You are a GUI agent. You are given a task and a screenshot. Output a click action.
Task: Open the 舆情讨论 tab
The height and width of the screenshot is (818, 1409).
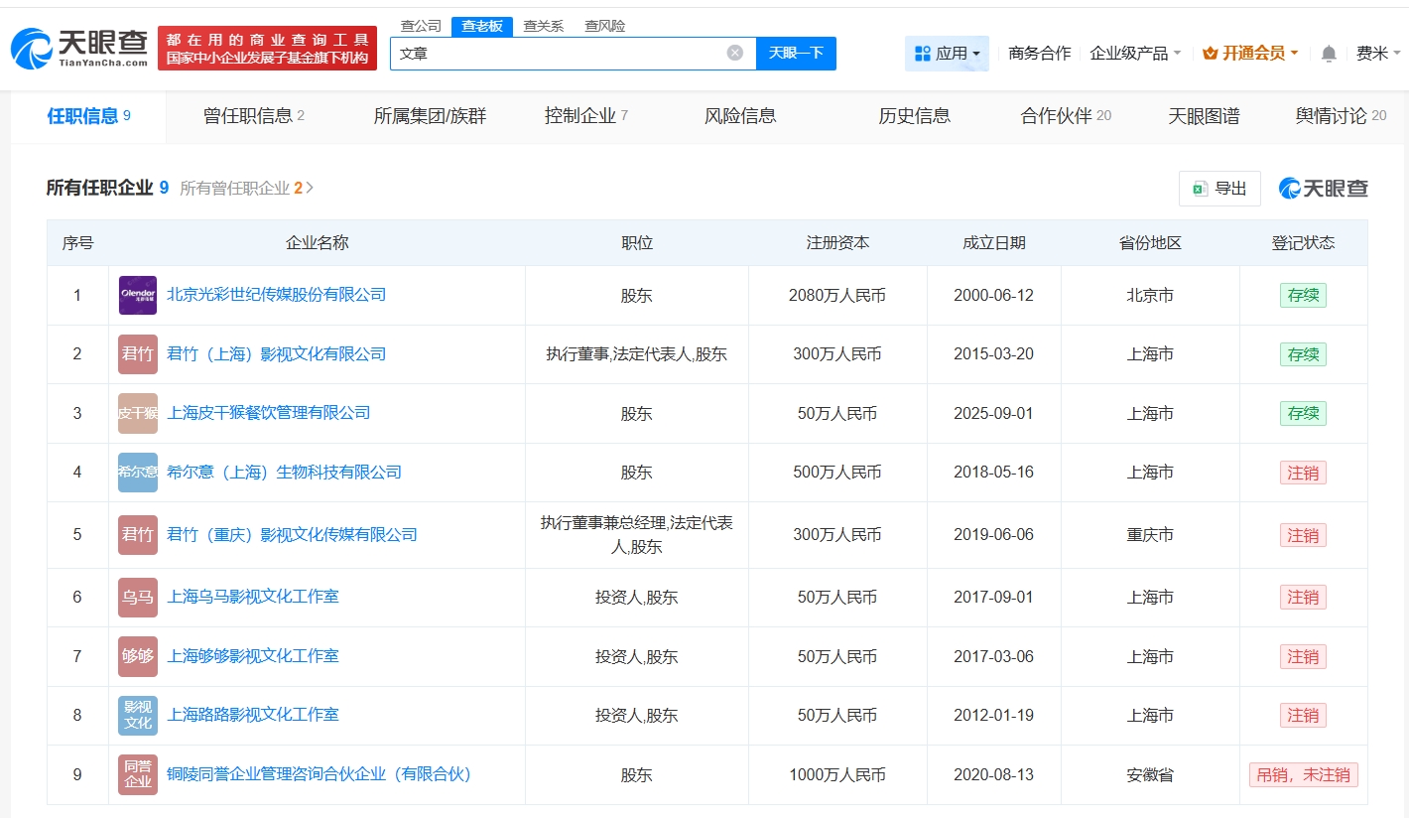tap(1341, 116)
